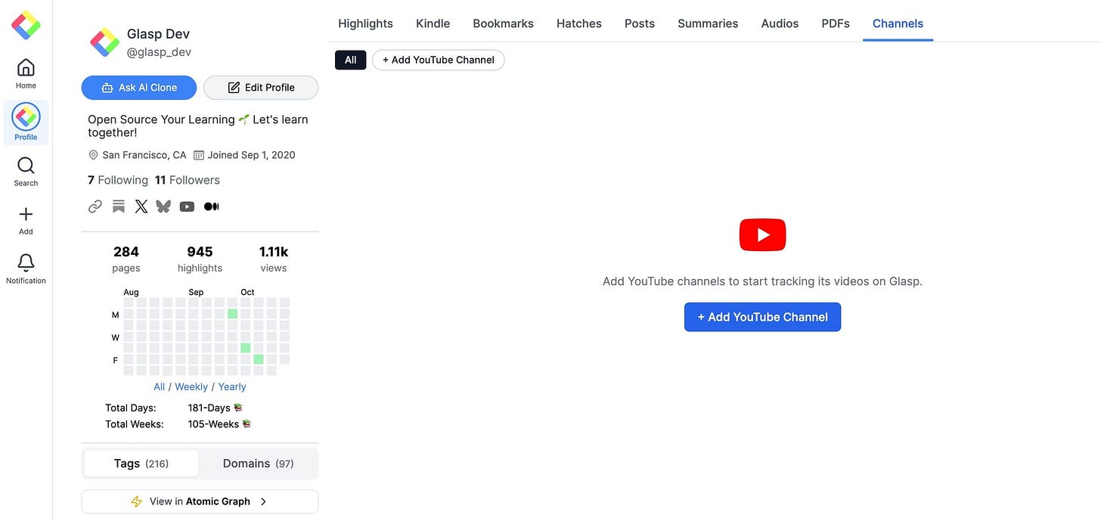The height and width of the screenshot is (521, 1101).
Task: Open the Substack social icon
Action: pos(119,206)
